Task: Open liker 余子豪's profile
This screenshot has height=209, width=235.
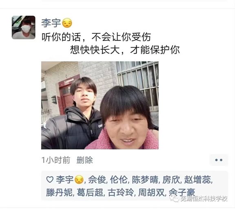Action: pyautogui.click(x=182, y=192)
